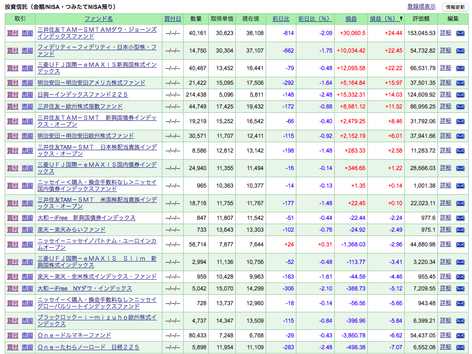Click envelope icon for iFree 新興国債券インデックス
472x354 pixels.
pos(460,218)
